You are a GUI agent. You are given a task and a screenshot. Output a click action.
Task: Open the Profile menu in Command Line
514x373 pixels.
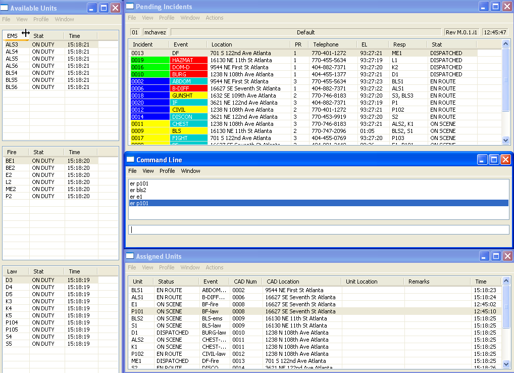pyautogui.click(x=167, y=171)
